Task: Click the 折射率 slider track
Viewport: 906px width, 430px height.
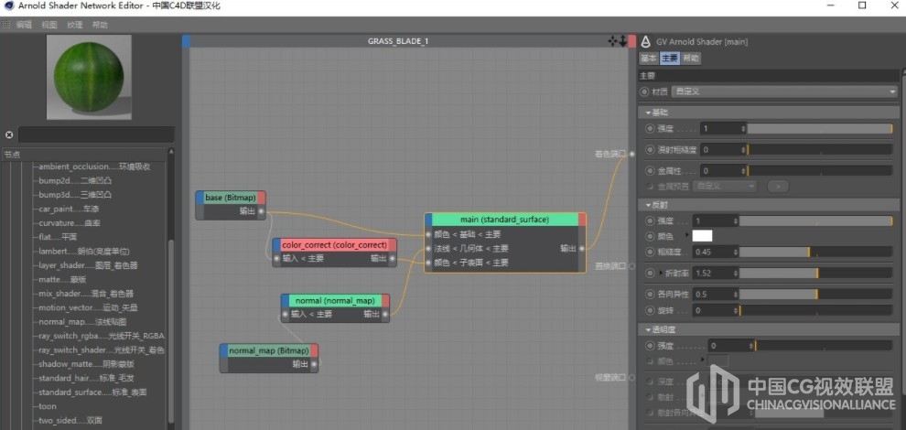Action: (x=816, y=273)
